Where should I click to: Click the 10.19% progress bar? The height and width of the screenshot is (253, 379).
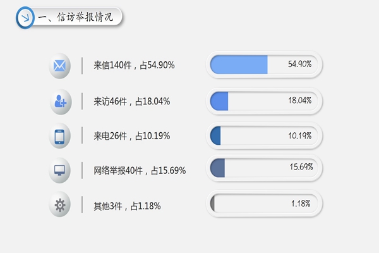click(265, 135)
